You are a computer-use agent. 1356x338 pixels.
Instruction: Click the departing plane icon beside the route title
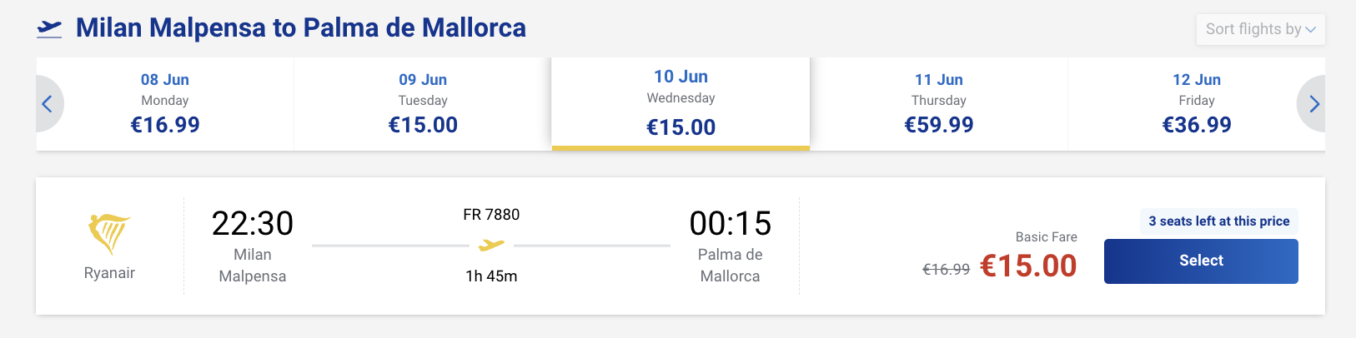coord(50,28)
